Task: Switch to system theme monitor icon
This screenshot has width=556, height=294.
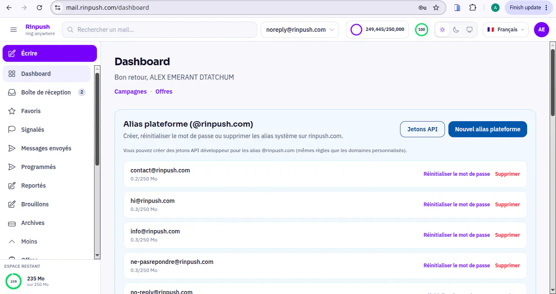Action: point(470,30)
